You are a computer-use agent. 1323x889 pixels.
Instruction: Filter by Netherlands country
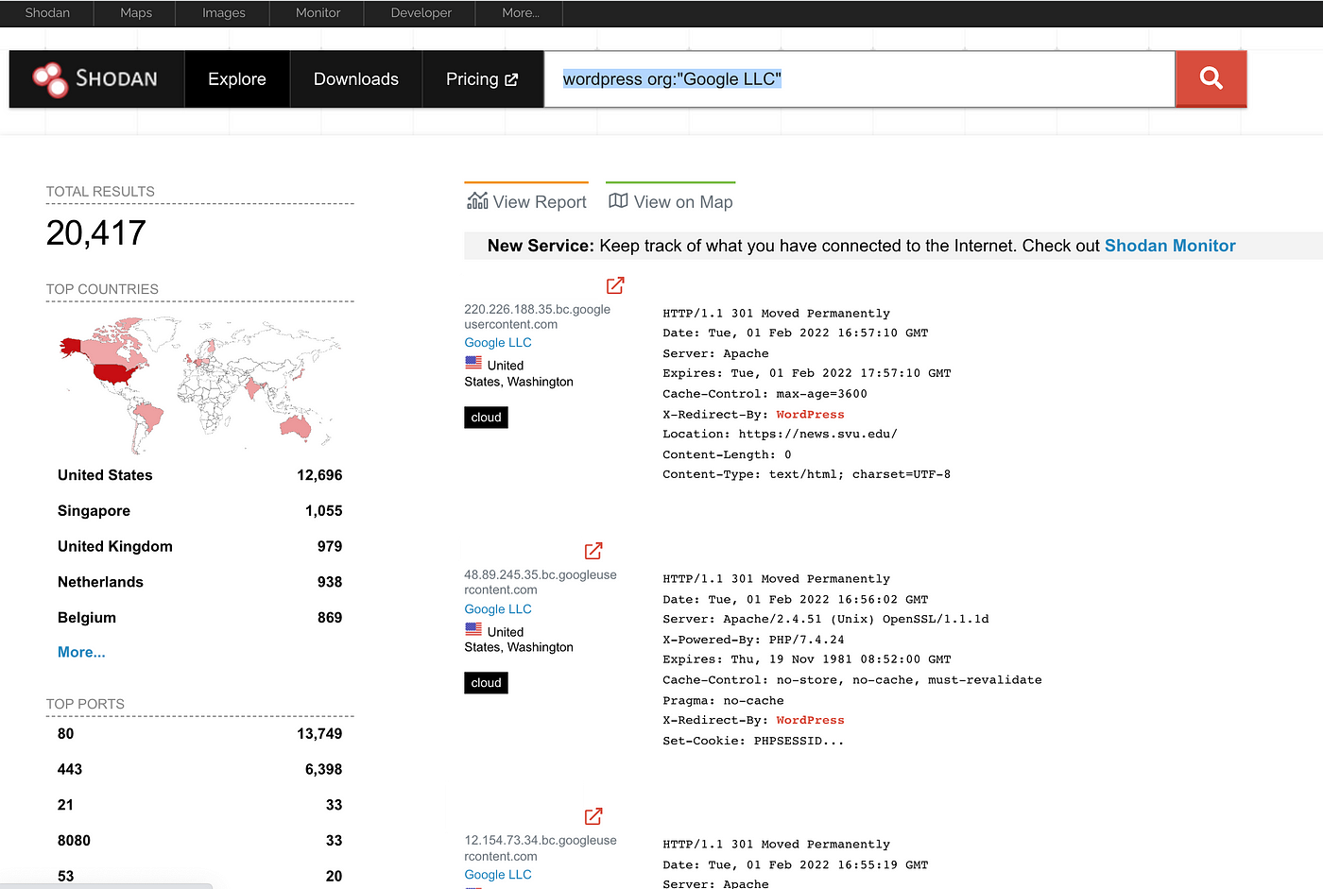(x=199, y=582)
